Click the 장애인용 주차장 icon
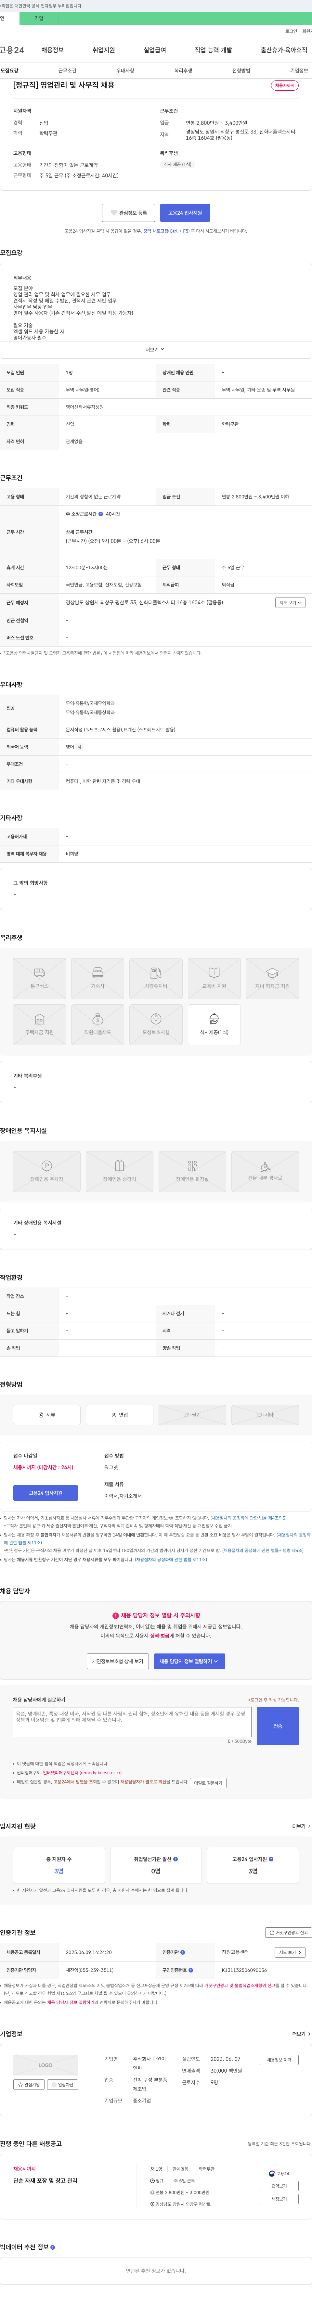The image size is (312, 2314). 47,1171
